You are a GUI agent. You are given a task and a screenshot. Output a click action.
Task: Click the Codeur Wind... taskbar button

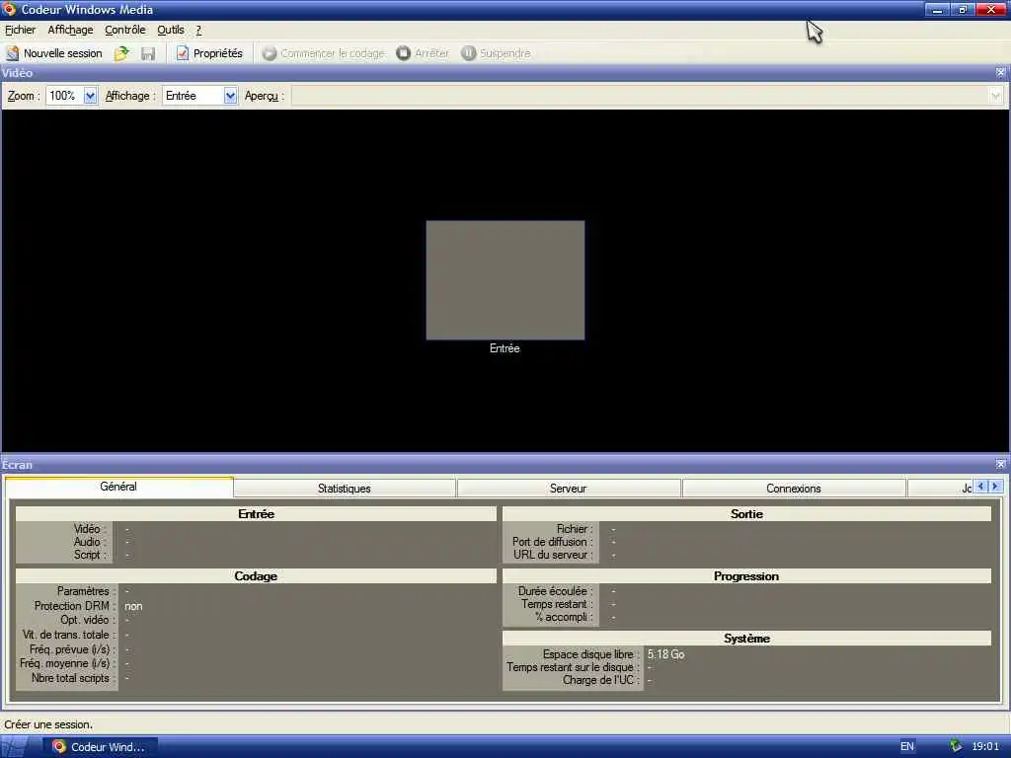(x=100, y=747)
